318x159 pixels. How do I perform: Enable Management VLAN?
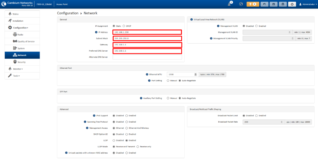point(256,26)
